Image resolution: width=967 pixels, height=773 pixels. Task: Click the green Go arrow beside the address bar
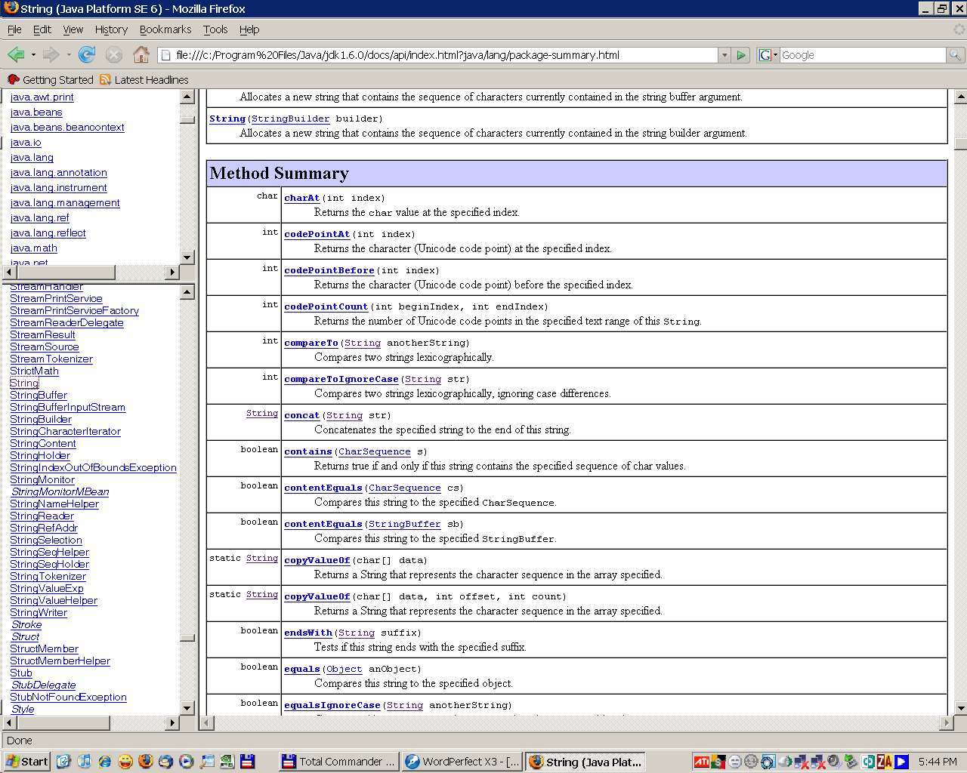(741, 55)
